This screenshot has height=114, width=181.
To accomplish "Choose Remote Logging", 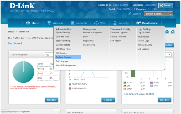I will click(145, 45).
